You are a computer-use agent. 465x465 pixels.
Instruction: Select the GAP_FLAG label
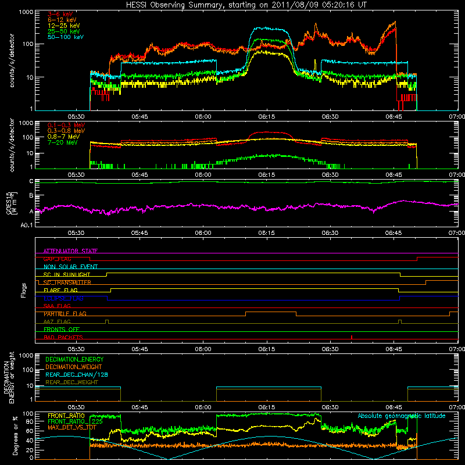[57, 259]
